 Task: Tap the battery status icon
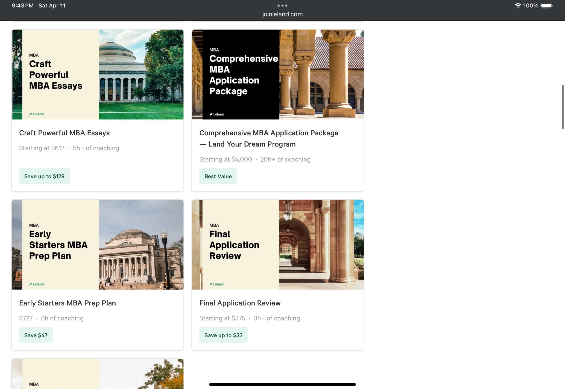pyautogui.click(x=547, y=6)
